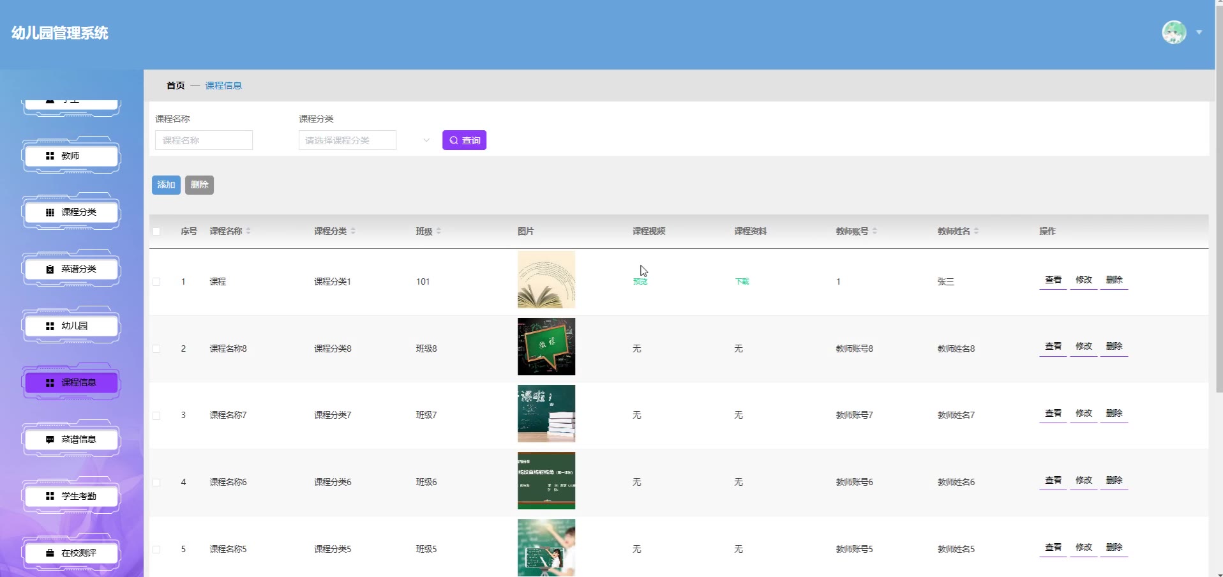Click the chat icon beside 菜谱信息
This screenshot has height=577, width=1223.
[50, 440]
